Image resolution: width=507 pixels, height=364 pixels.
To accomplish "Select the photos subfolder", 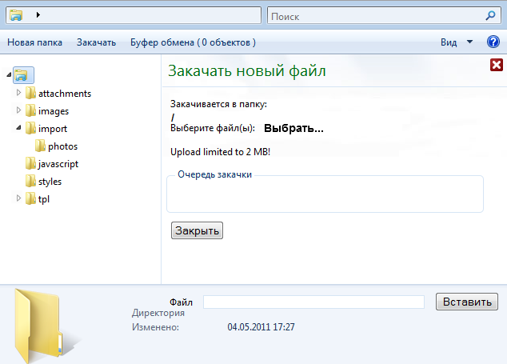I will coord(62,146).
